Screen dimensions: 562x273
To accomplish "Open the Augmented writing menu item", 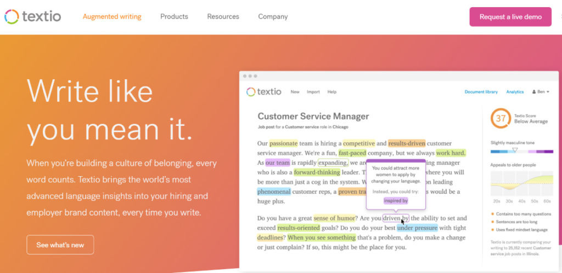I will pyautogui.click(x=112, y=16).
